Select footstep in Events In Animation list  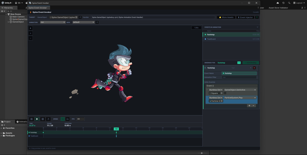pos(231,35)
